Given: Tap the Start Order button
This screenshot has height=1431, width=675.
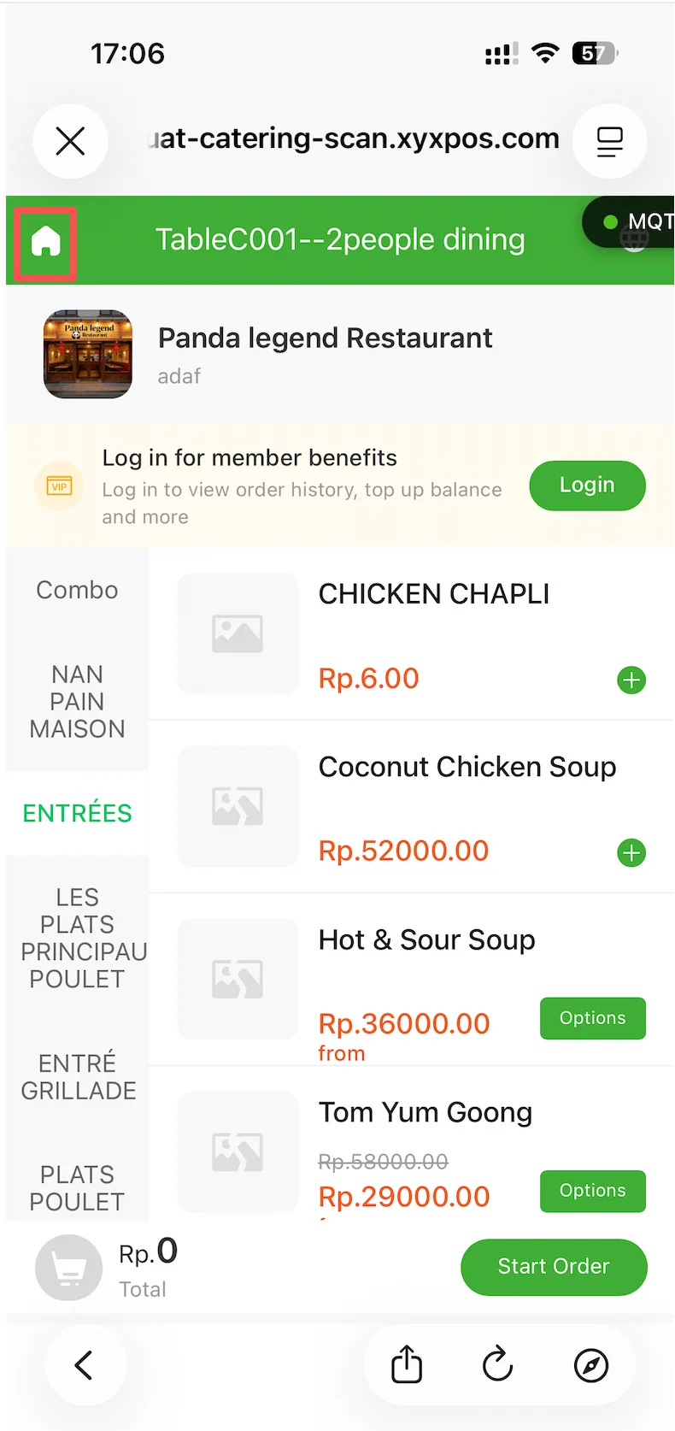Looking at the screenshot, I should pyautogui.click(x=554, y=1267).
